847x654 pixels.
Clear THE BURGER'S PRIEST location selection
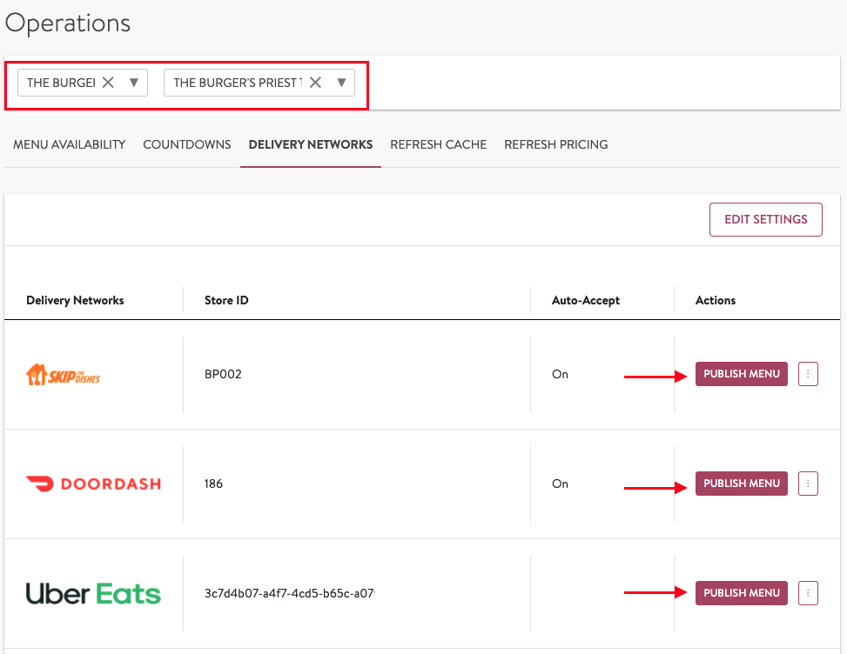click(x=316, y=83)
